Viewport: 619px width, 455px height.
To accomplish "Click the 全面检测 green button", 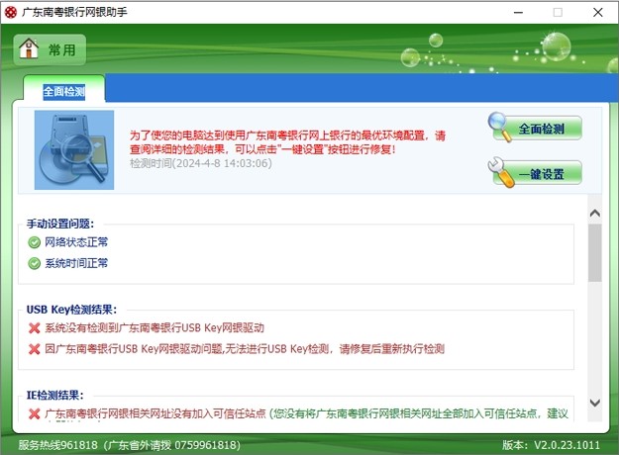I will 537,129.
